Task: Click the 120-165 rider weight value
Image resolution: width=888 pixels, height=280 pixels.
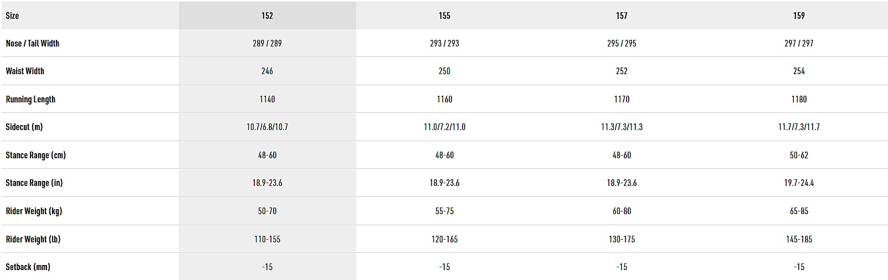Action: tap(444, 239)
